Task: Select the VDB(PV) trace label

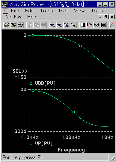Action: tap(45, 83)
